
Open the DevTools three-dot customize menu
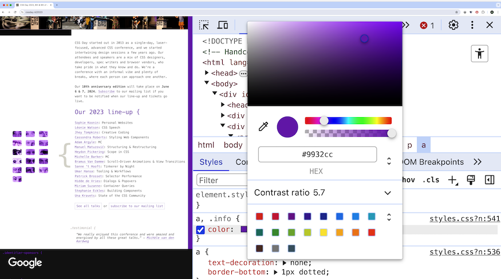(472, 25)
